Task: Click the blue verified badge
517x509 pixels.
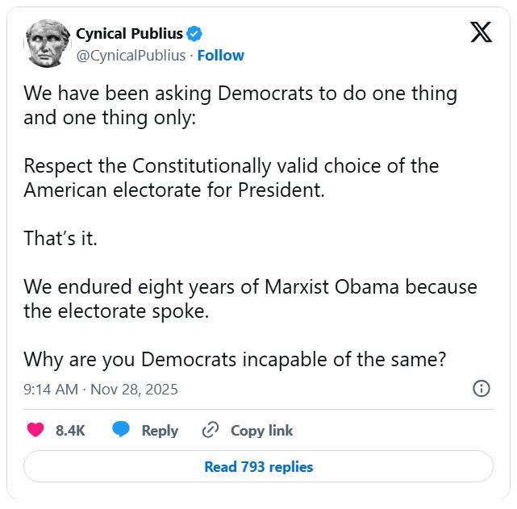Action: (194, 34)
